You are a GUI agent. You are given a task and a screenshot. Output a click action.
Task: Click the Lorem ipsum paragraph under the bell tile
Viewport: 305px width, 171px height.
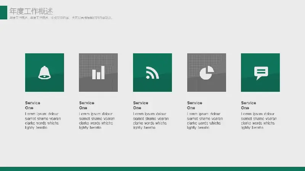[43, 121]
